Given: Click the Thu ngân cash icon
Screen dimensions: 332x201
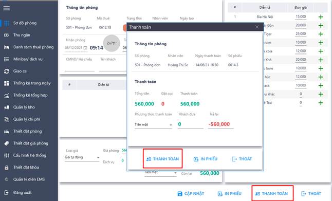Looking at the screenshot, I should pyautogui.click(x=7, y=35).
